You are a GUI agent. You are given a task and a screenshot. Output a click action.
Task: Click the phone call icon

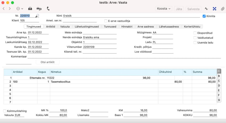(48, 9)
